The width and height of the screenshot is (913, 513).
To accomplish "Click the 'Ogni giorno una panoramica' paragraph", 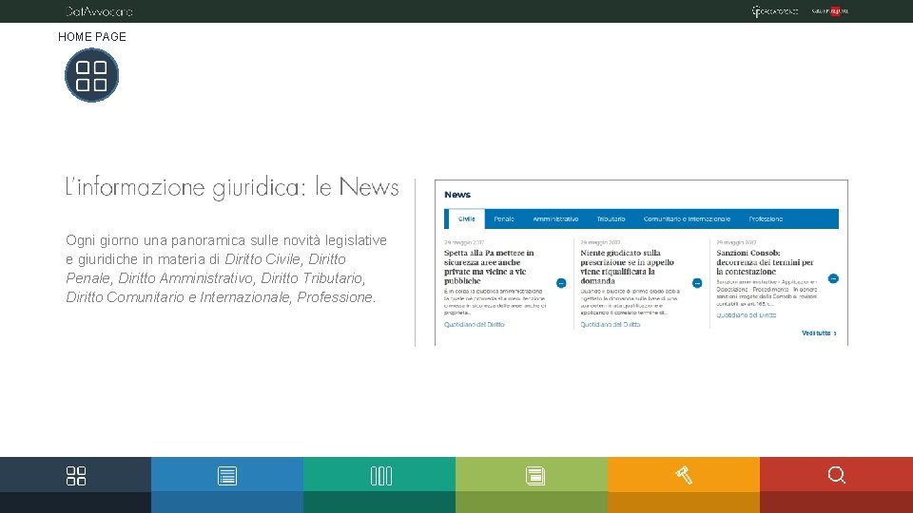I will coord(226,269).
